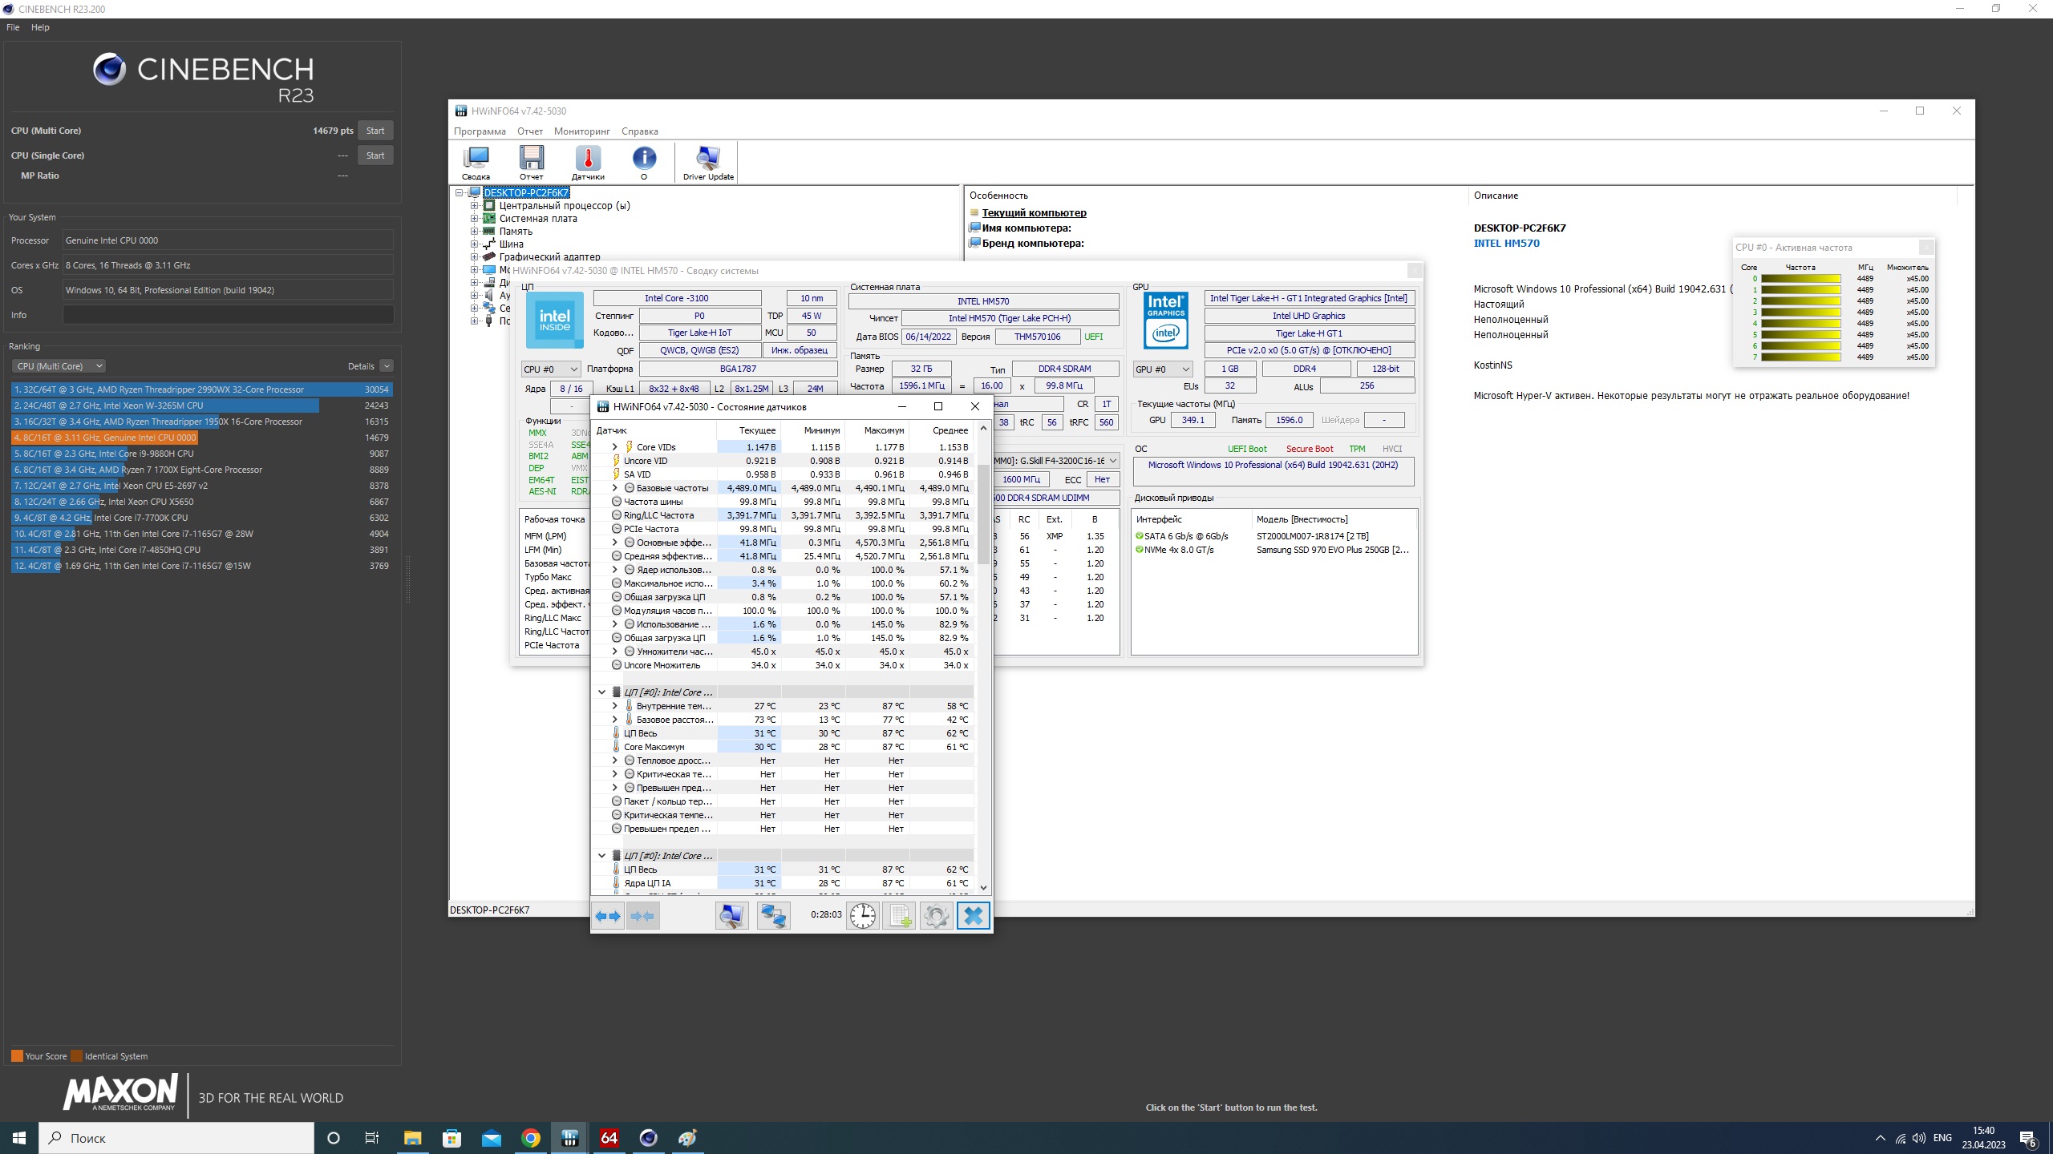Open sensor settings gear icon
The image size is (2053, 1154).
pyautogui.click(x=936, y=915)
